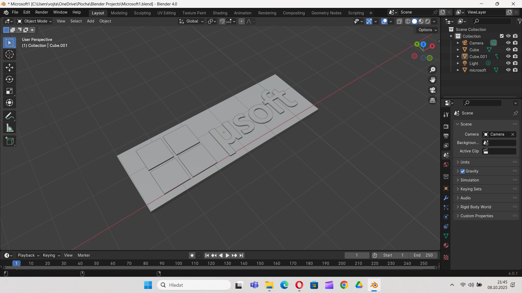Activate the Rotate tool
The width and height of the screenshot is (522, 293).
(x=10, y=79)
